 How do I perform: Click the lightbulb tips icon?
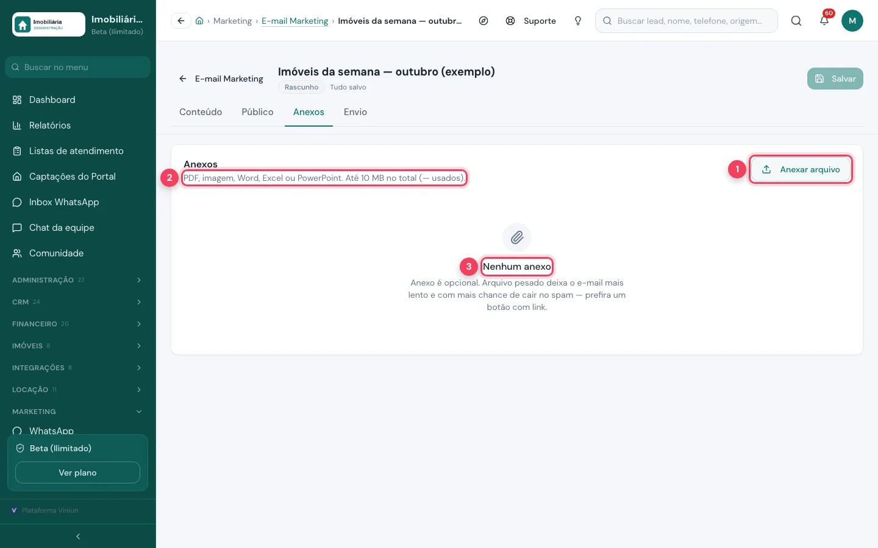pos(578,21)
